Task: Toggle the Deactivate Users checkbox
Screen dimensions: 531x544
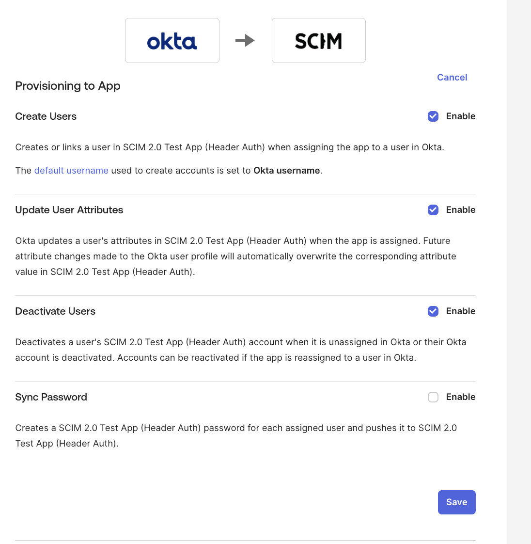Action: click(433, 311)
